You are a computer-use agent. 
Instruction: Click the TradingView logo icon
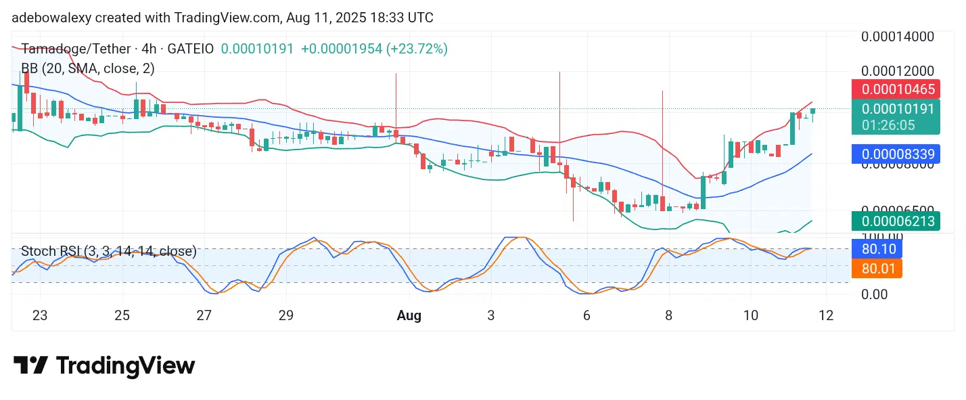(30, 366)
